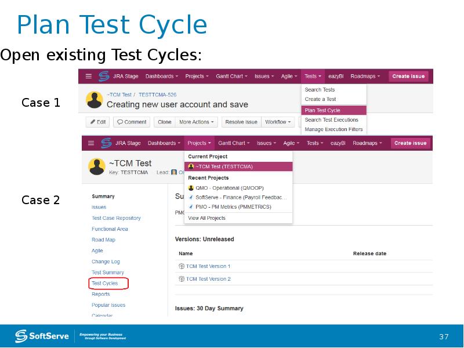The image size is (464, 348).
Task: Open Issues dropdown in Case 1 navbar
Action: point(264,77)
